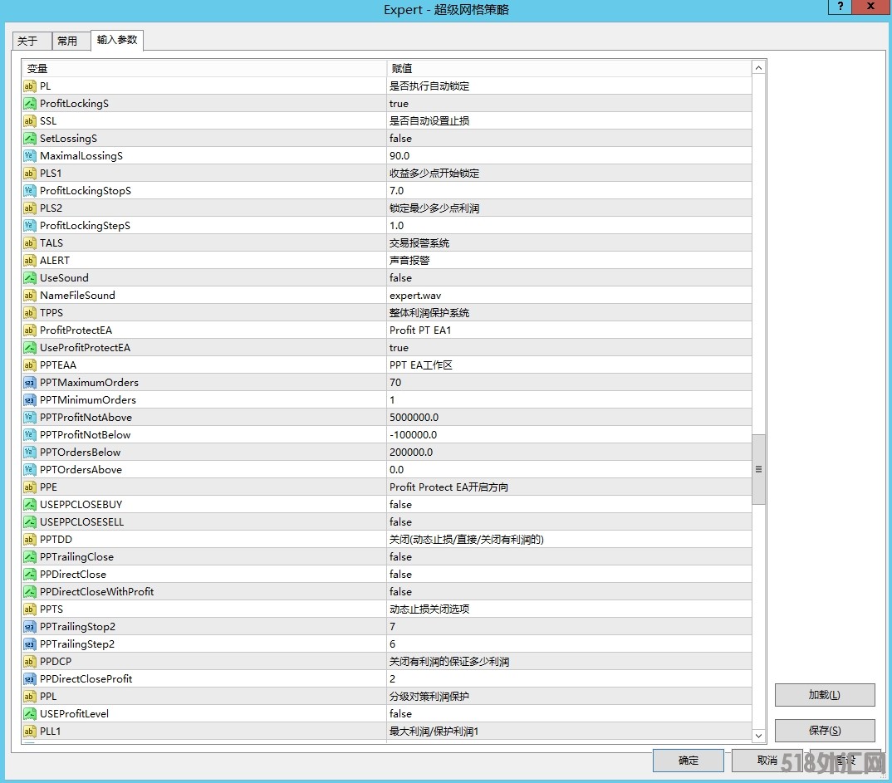
Task: Click the boolean icon next to USEProfitLevel
Action: pyautogui.click(x=30, y=714)
